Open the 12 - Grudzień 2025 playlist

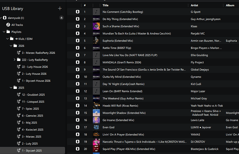[33, 94]
